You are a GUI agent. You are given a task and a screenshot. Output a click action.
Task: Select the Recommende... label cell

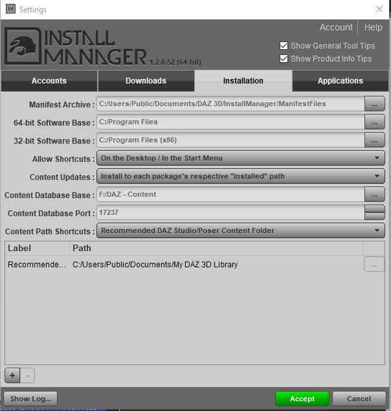pos(37,265)
